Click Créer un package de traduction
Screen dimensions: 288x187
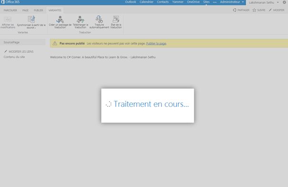(x=60, y=22)
